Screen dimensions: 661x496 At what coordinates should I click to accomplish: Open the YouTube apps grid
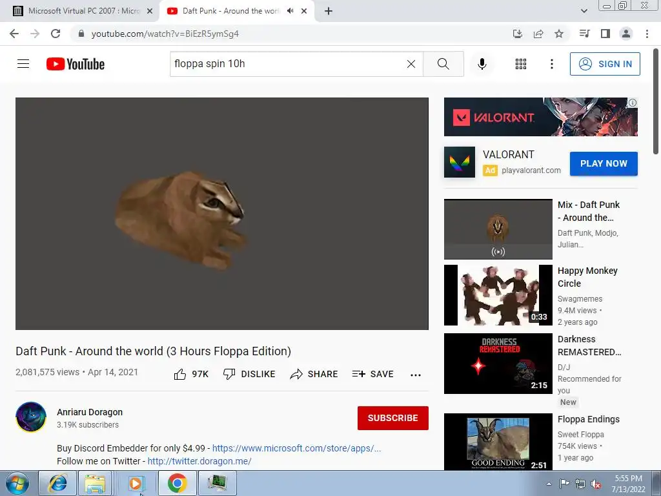pyautogui.click(x=521, y=64)
